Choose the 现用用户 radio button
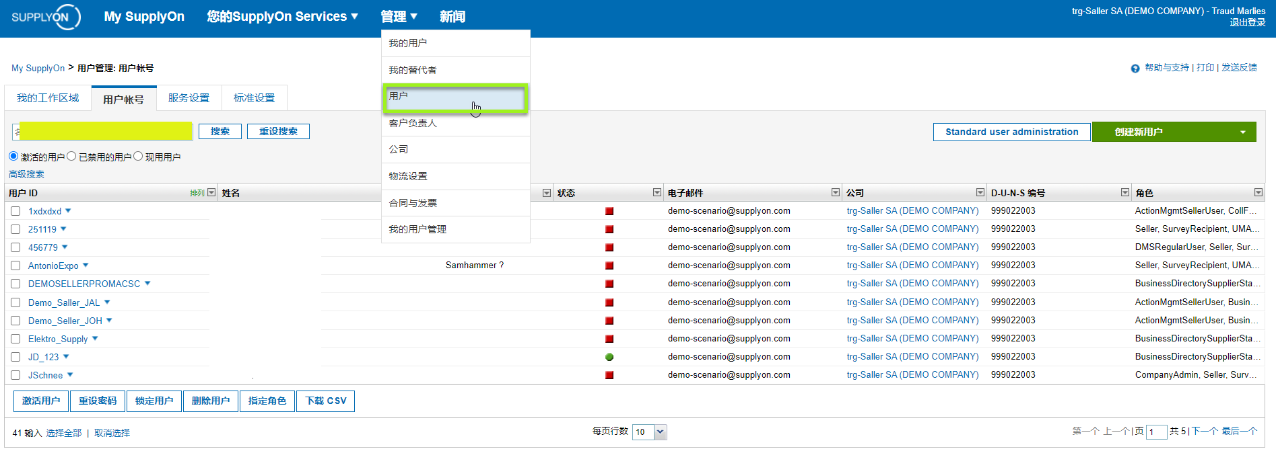Viewport: 1276px width, 449px height. click(138, 156)
